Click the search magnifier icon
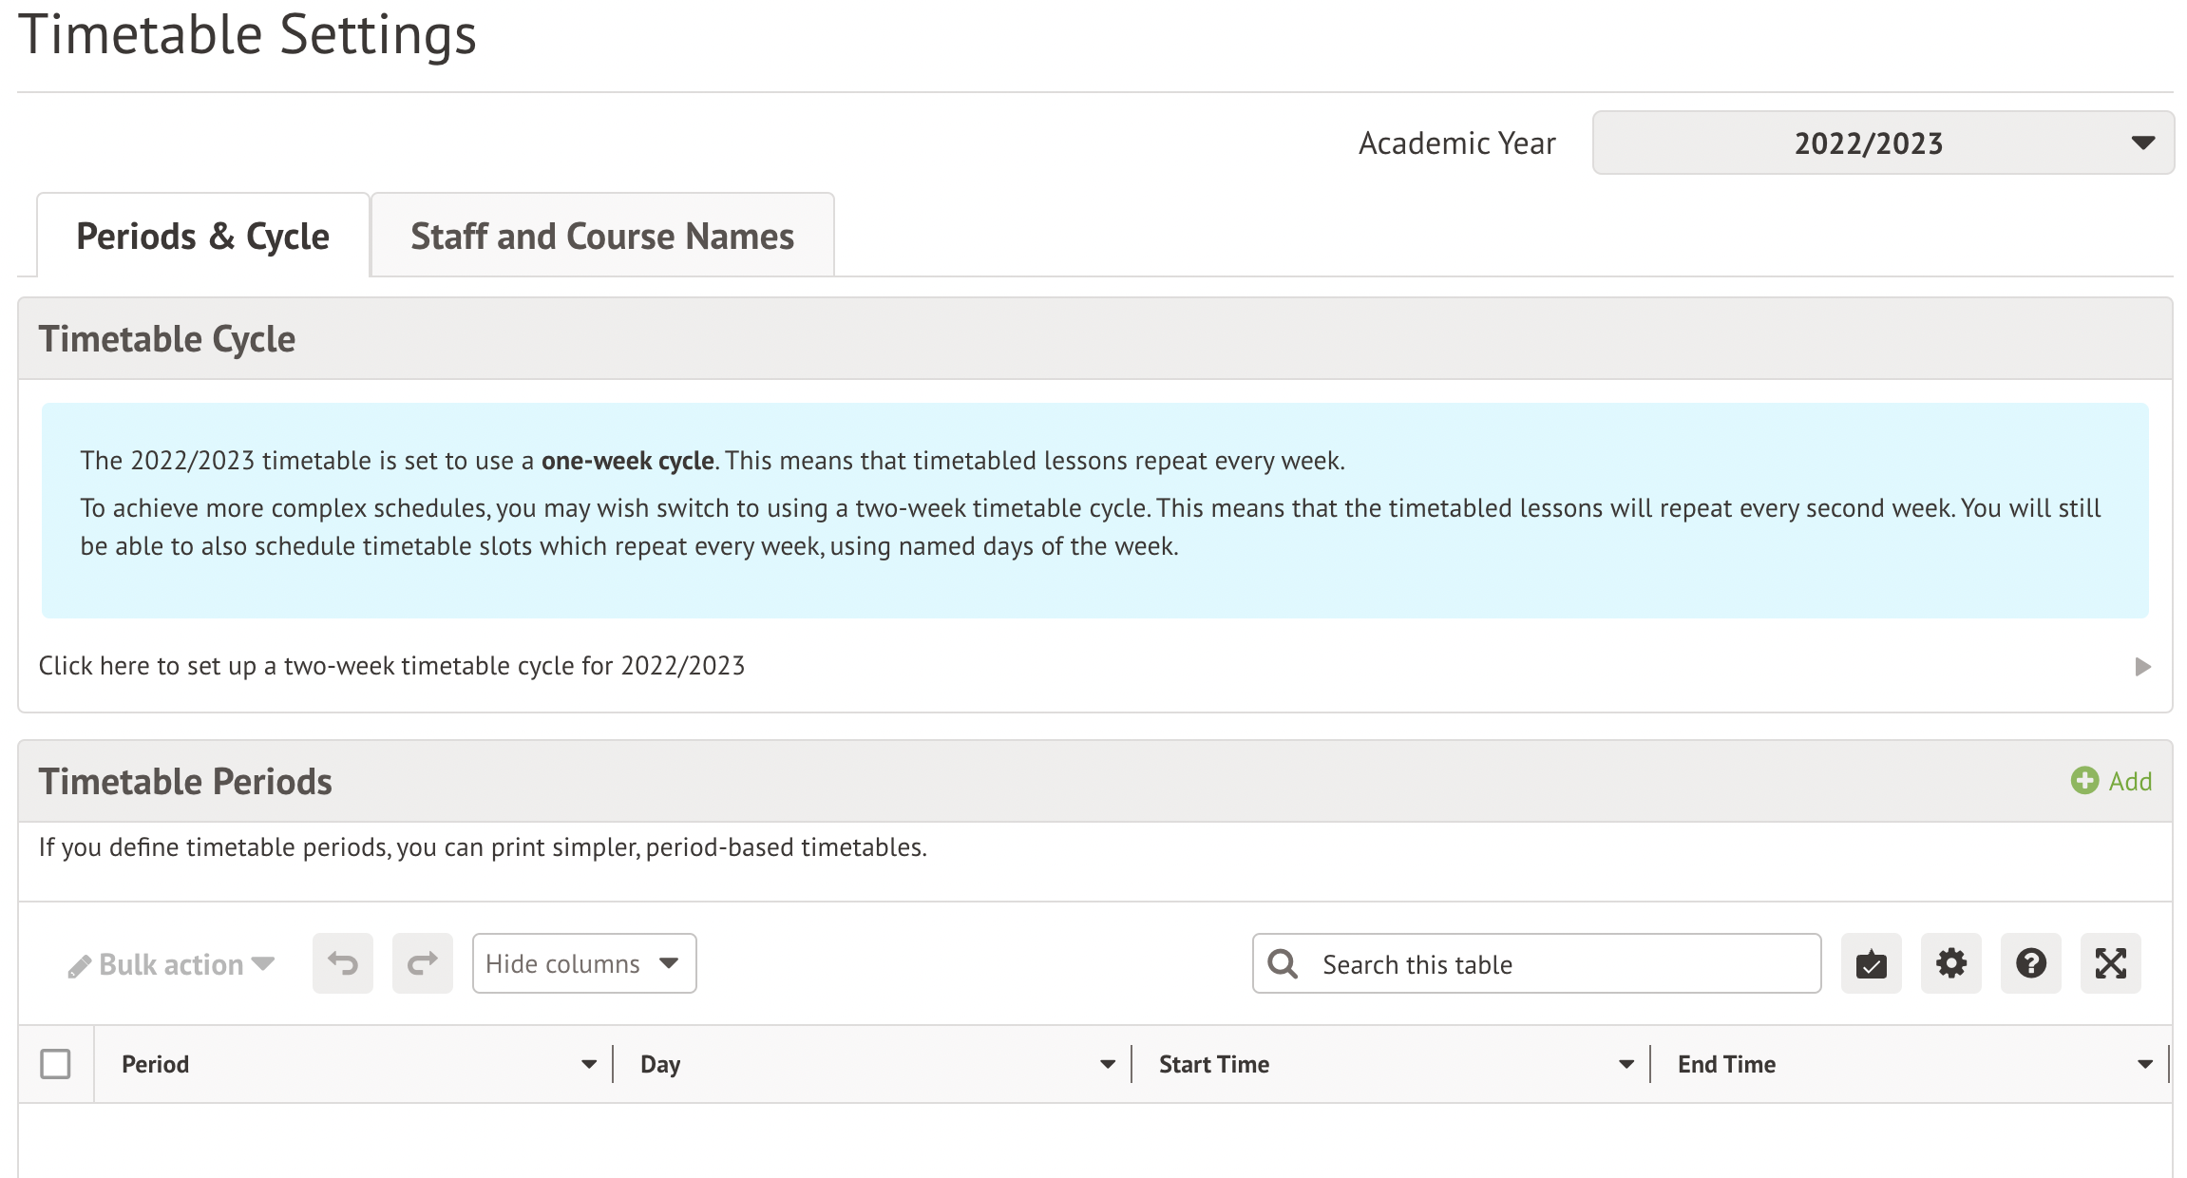 coord(1283,963)
